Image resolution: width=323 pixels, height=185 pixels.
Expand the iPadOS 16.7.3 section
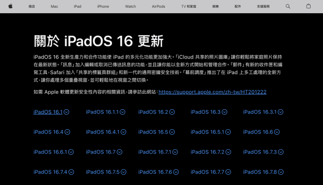pyautogui.click(x=263, y=152)
